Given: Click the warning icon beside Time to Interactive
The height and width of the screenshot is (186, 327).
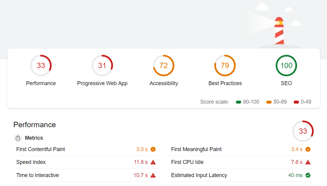Looking at the screenshot, I should [153, 176].
